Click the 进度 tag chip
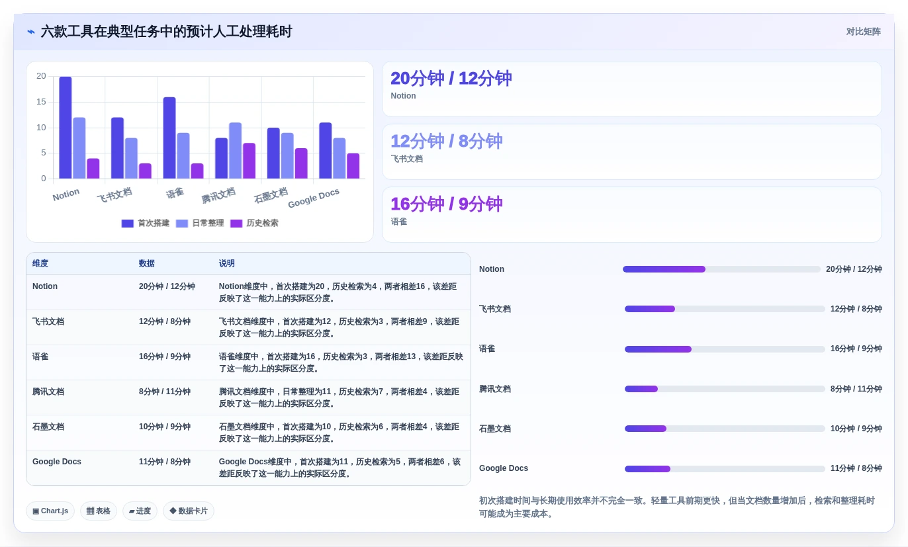 140,511
